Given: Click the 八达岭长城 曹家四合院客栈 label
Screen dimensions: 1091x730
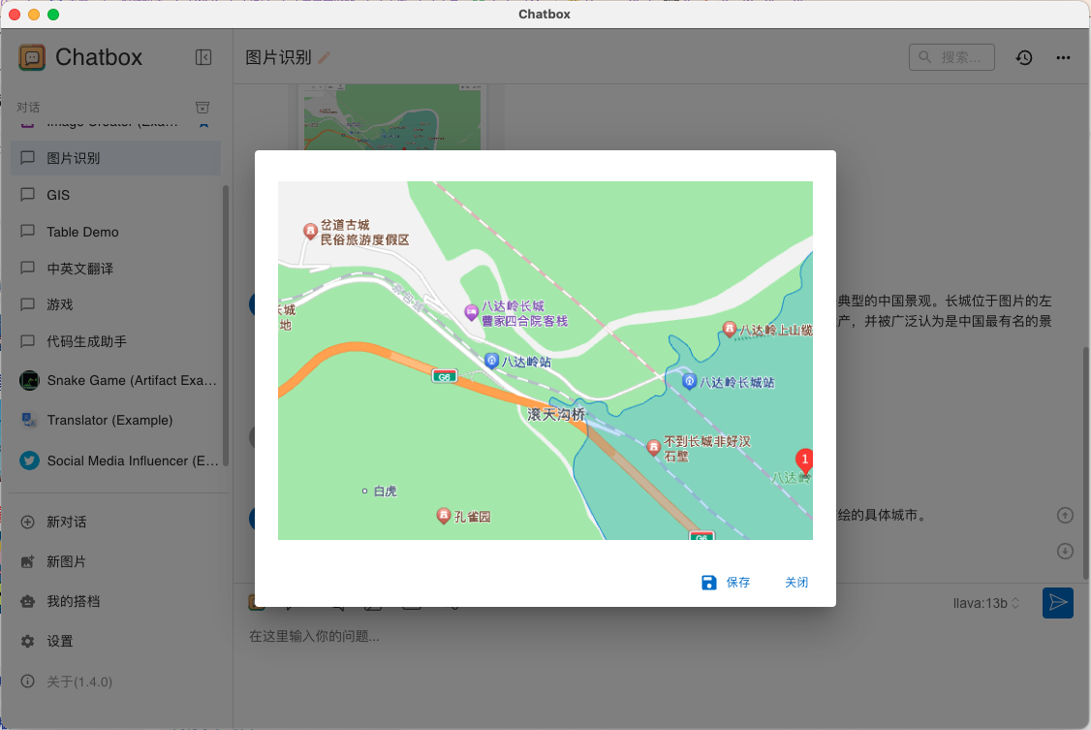Looking at the screenshot, I should pos(524,313).
